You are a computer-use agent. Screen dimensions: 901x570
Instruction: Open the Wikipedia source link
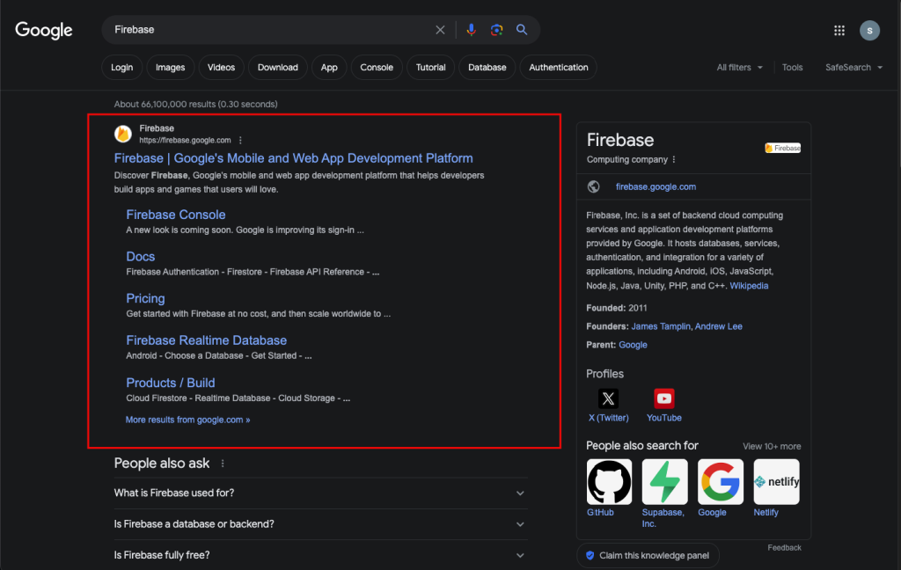point(749,286)
